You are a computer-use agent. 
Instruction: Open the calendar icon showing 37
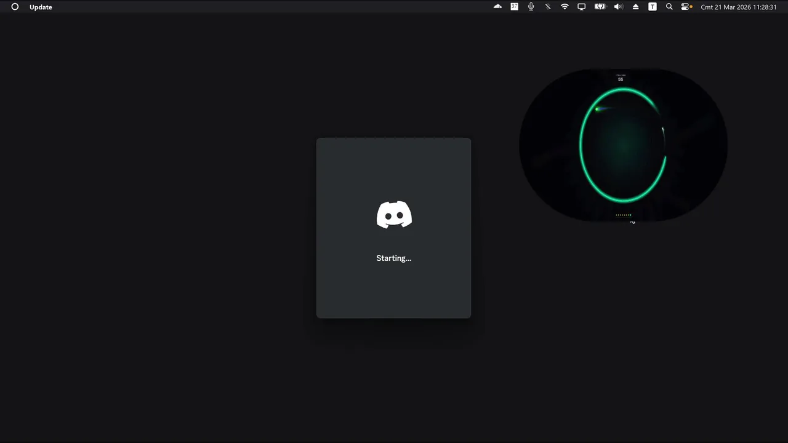tap(514, 7)
